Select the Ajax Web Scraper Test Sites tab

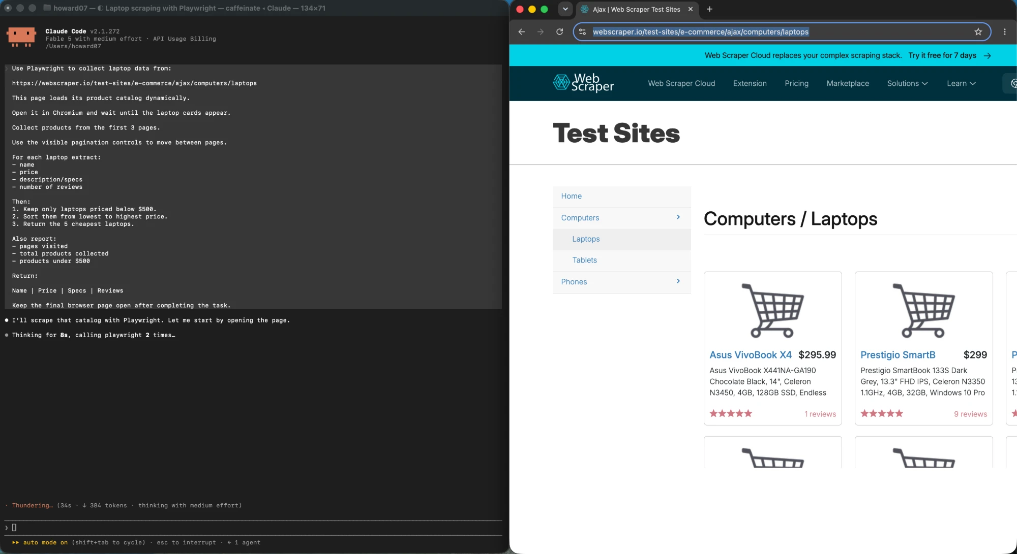coord(637,9)
